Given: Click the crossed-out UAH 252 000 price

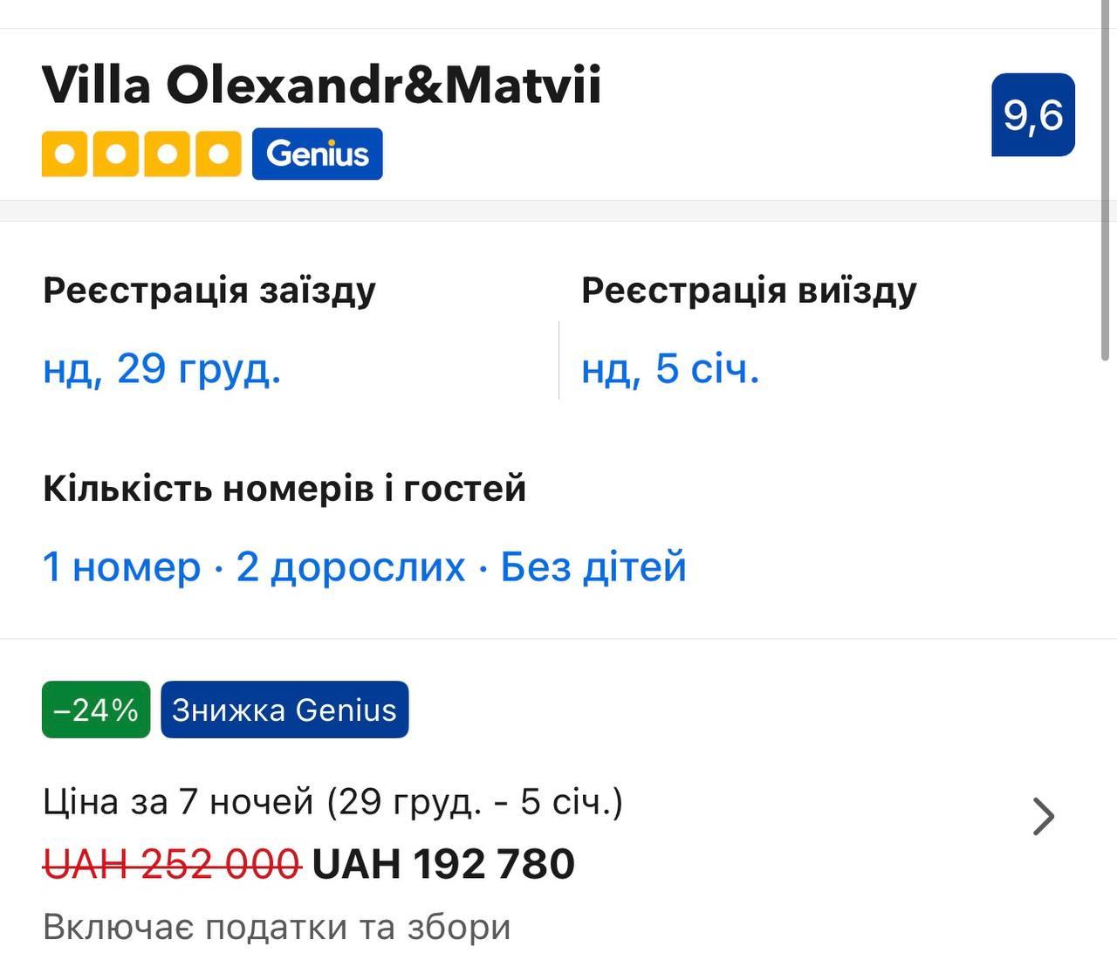Looking at the screenshot, I should click(172, 864).
